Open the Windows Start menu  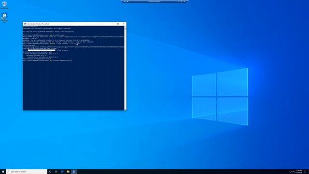click(3, 172)
